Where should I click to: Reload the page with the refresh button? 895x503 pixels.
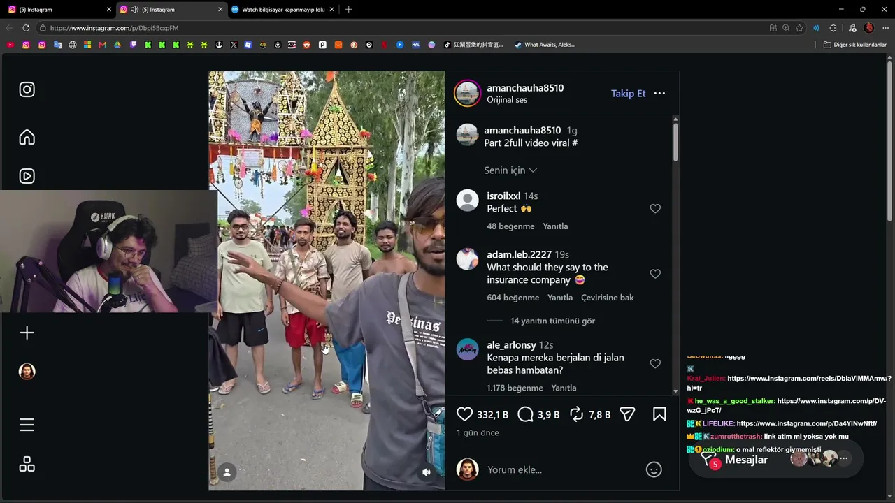pyautogui.click(x=26, y=28)
